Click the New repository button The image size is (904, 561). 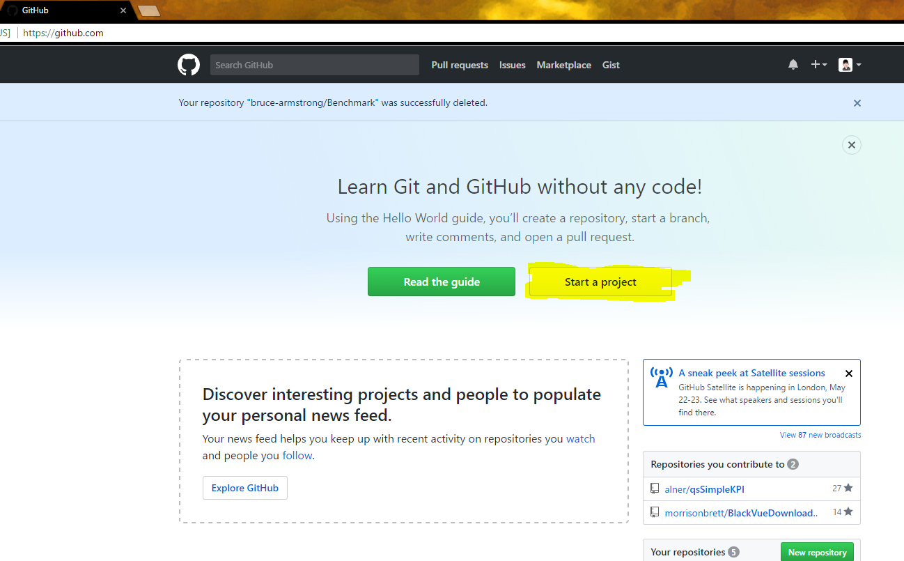[x=818, y=552]
